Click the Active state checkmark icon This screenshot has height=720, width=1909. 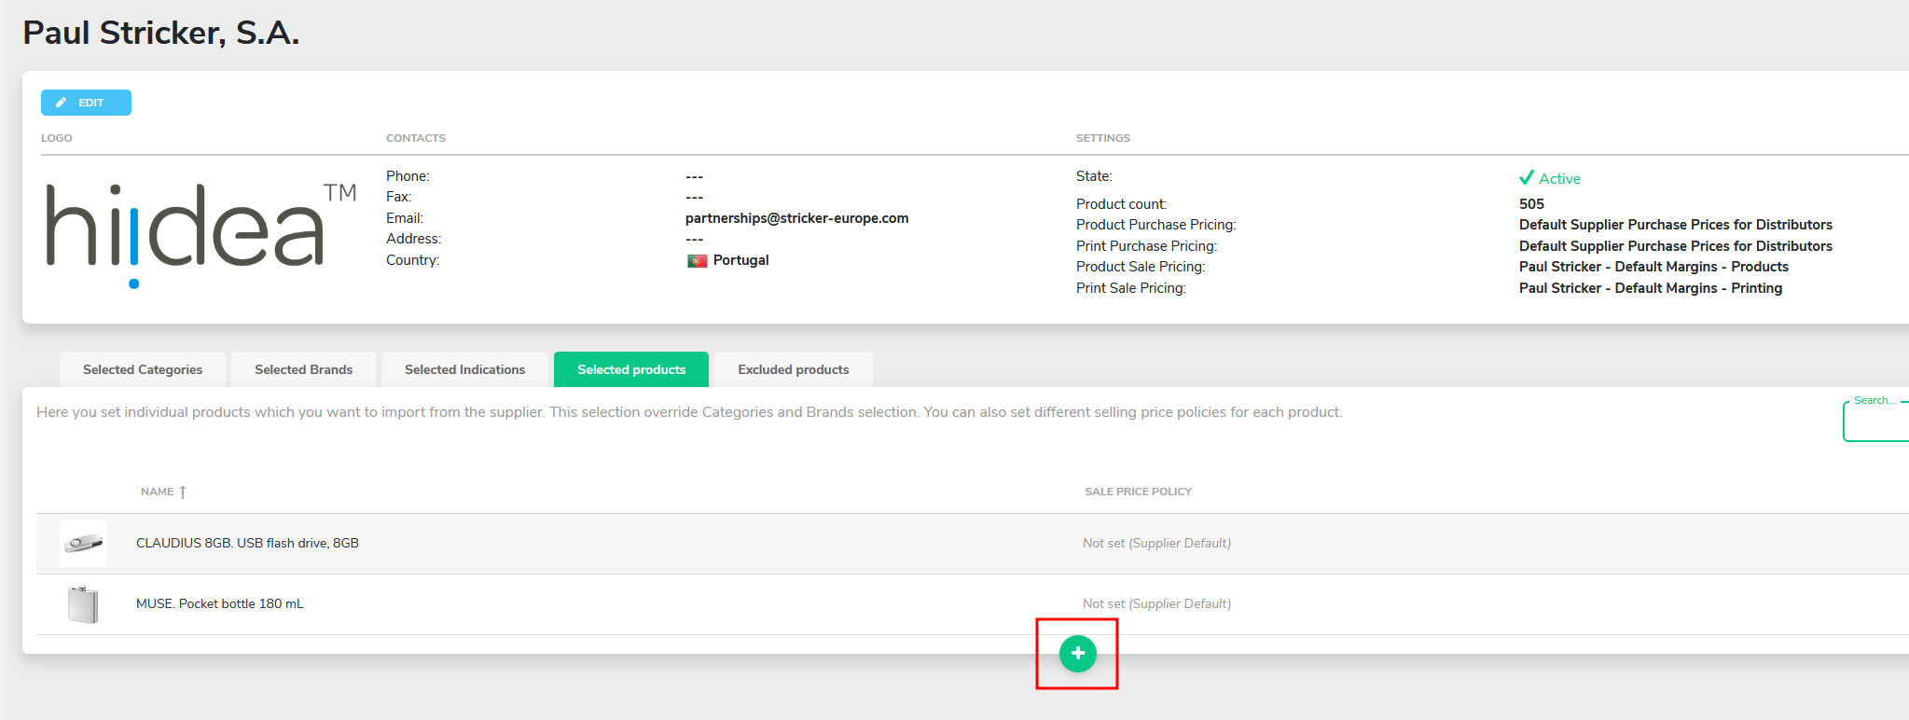[1527, 177]
